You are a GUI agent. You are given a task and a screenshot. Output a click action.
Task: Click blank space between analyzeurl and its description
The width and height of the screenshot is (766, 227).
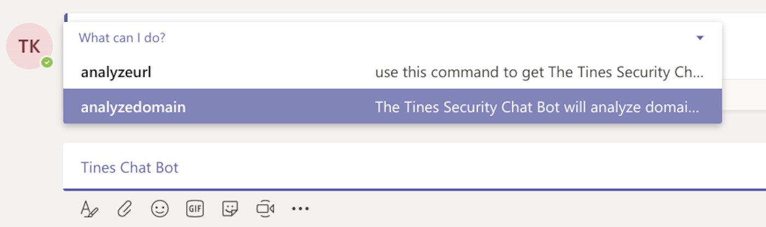coord(263,73)
